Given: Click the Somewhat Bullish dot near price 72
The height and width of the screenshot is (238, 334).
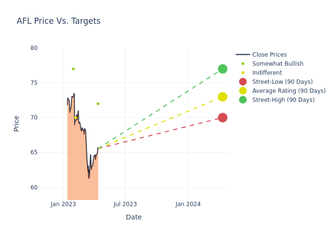Looking at the screenshot, I should 98,104.
